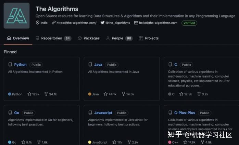This screenshot has width=239, height=145.
Task: Click the Python forks count 34.1k
Action: click(51, 94)
